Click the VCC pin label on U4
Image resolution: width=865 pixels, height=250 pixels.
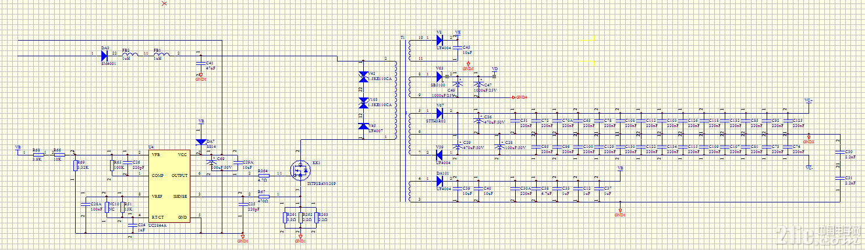tap(182, 155)
